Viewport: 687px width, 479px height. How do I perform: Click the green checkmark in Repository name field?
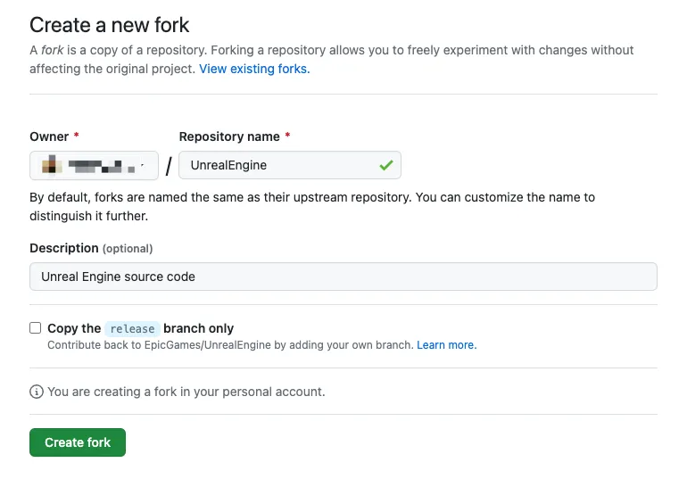point(385,165)
